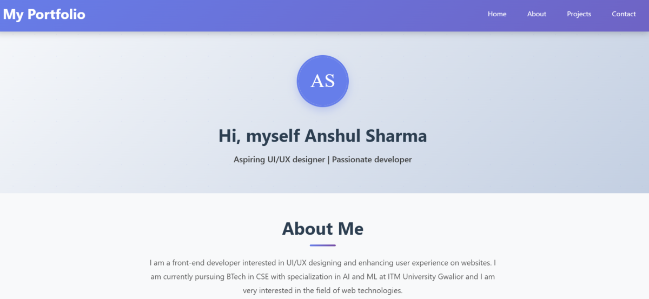Click the purple underline below About Me
The width and height of the screenshot is (649, 299).
[x=323, y=245]
